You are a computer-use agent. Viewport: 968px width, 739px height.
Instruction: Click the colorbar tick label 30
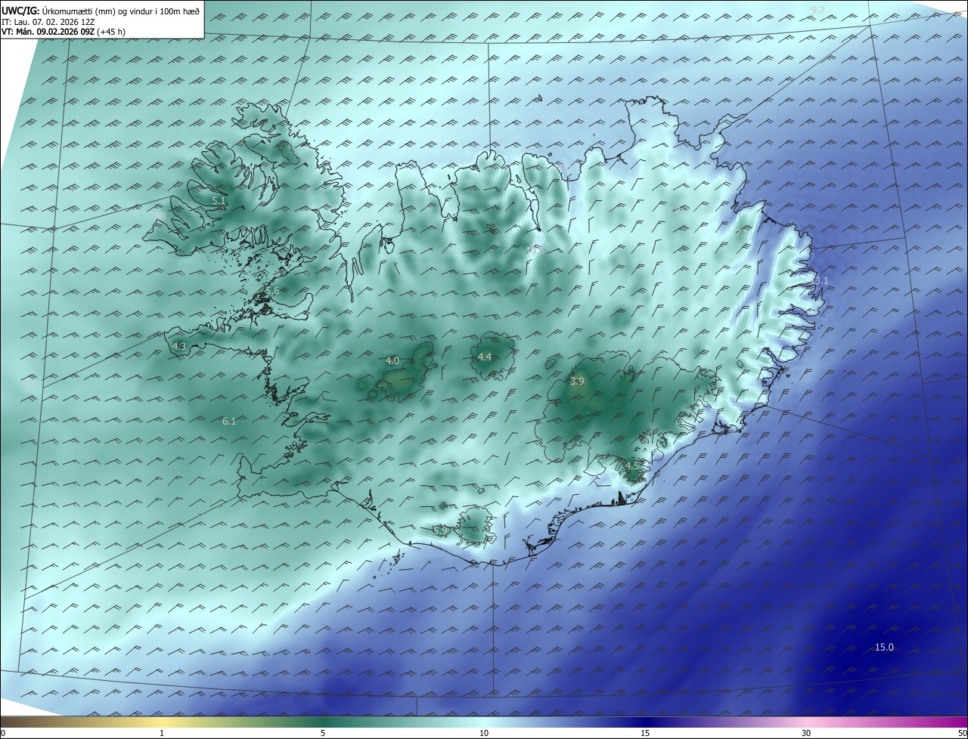806,733
